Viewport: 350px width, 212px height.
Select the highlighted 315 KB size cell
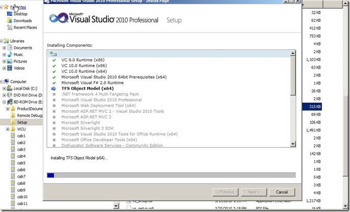312,107
